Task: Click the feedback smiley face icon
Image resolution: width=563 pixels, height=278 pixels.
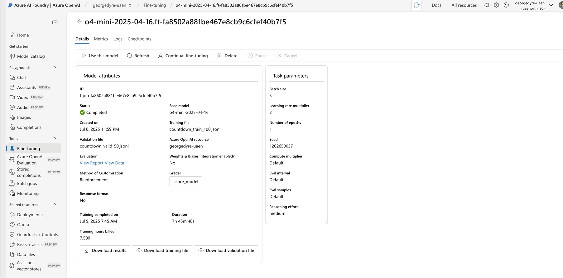Action: (x=506, y=5)
